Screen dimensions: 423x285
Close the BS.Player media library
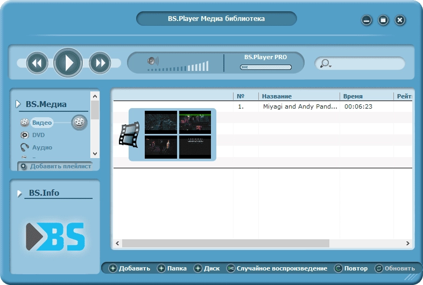tap(400, 20)
